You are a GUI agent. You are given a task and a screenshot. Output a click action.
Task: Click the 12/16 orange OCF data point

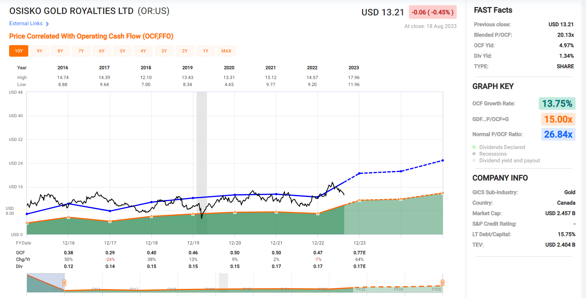point(68,218)
